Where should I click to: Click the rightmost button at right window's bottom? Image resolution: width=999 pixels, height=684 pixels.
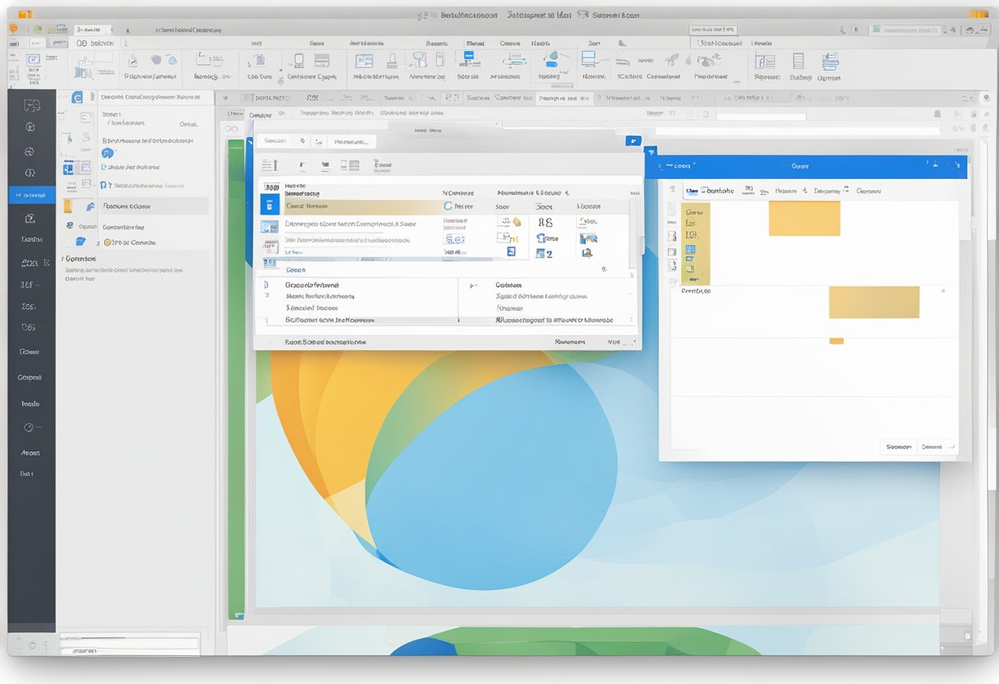[934, 446]
